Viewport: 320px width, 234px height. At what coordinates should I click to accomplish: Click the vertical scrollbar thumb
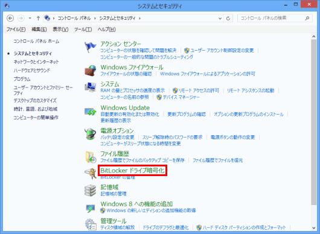(x=314, y=122)
